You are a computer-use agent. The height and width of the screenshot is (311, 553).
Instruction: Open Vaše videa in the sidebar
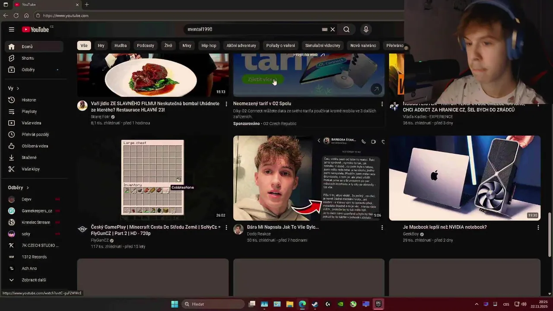pyautogui.click(x=35, y=123)
